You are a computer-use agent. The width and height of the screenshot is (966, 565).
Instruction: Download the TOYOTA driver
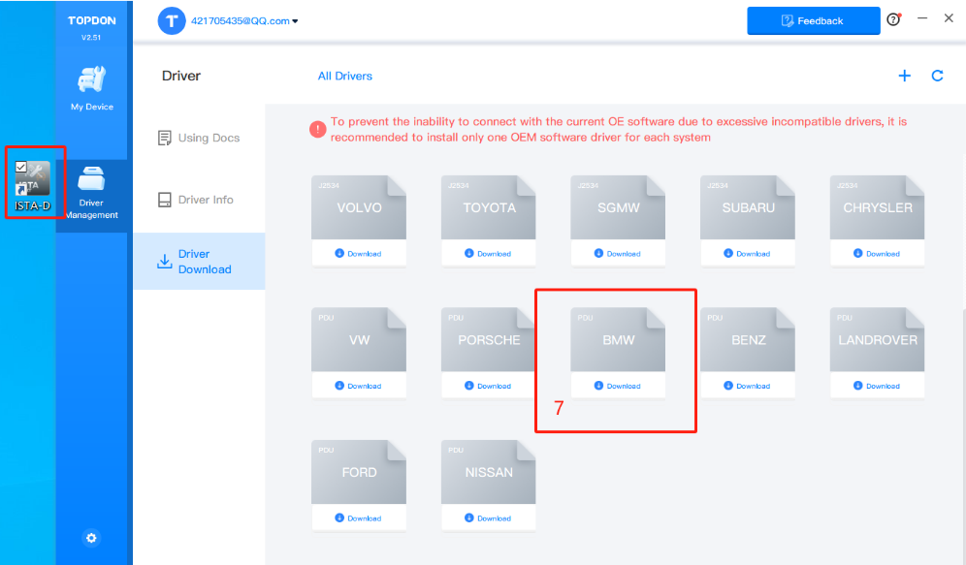point(488,254)
